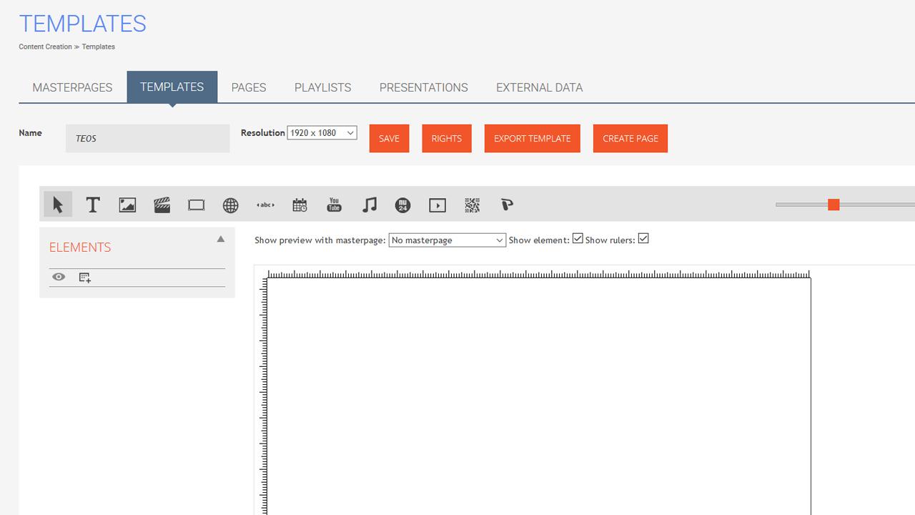
Task: Click the zoom slider handle
Action: 834,205
